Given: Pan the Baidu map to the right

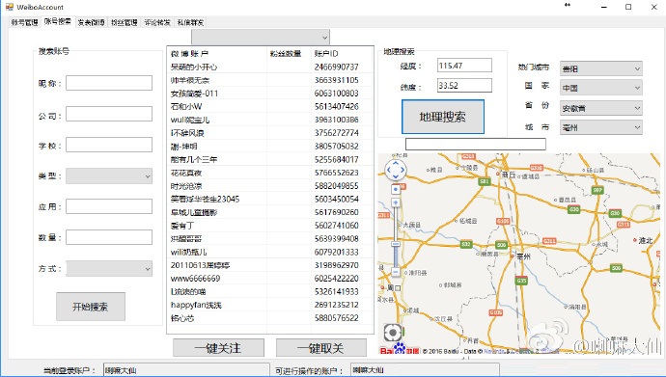Looking at the screenshot, I should (x=402, y=170).
